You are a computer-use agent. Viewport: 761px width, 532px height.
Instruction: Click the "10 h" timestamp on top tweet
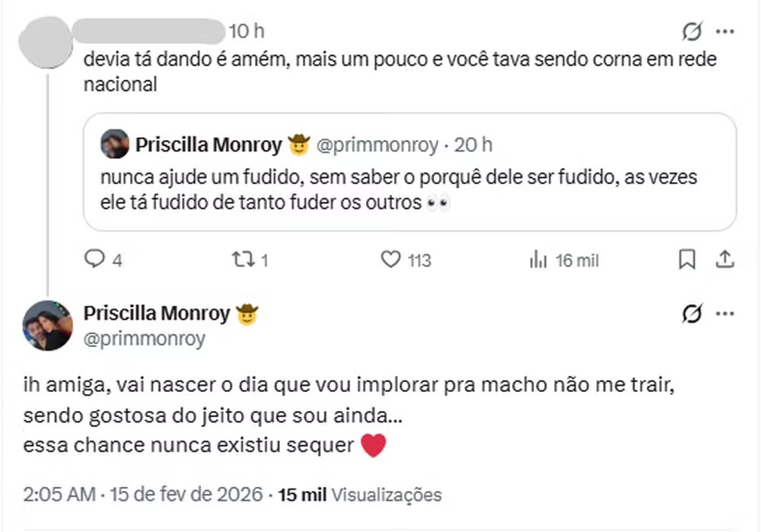[x=246, y=31]
